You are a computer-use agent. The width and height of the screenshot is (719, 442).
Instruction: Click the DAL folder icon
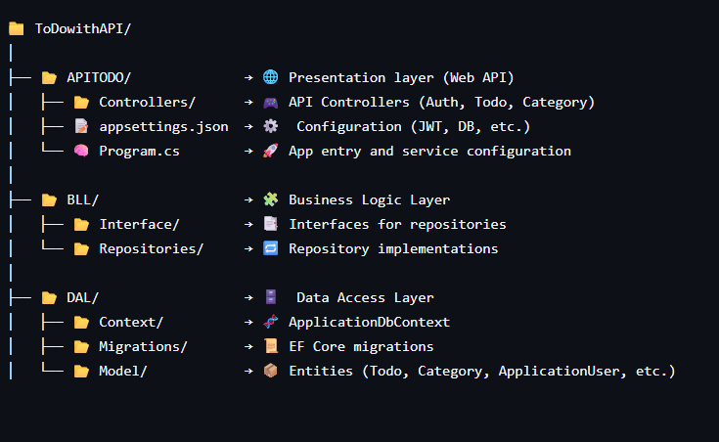click(x=49, y=297)
